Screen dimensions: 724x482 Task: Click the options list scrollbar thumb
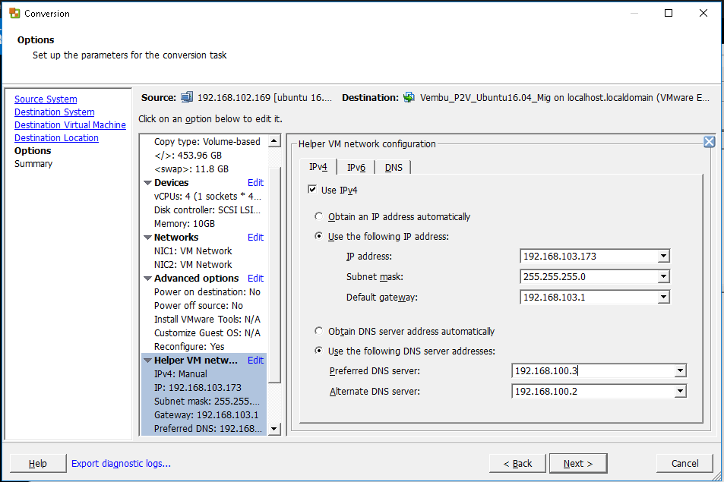point(274,275)
